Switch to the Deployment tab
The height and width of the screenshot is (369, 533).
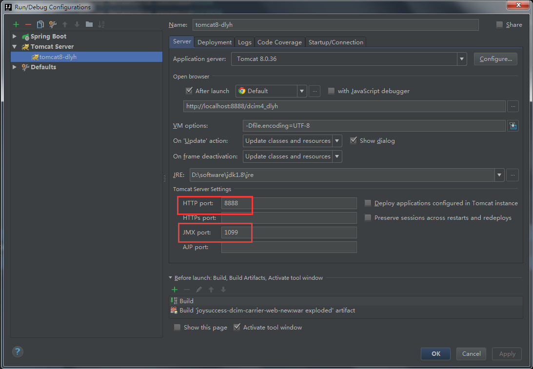tap(215, 42)
